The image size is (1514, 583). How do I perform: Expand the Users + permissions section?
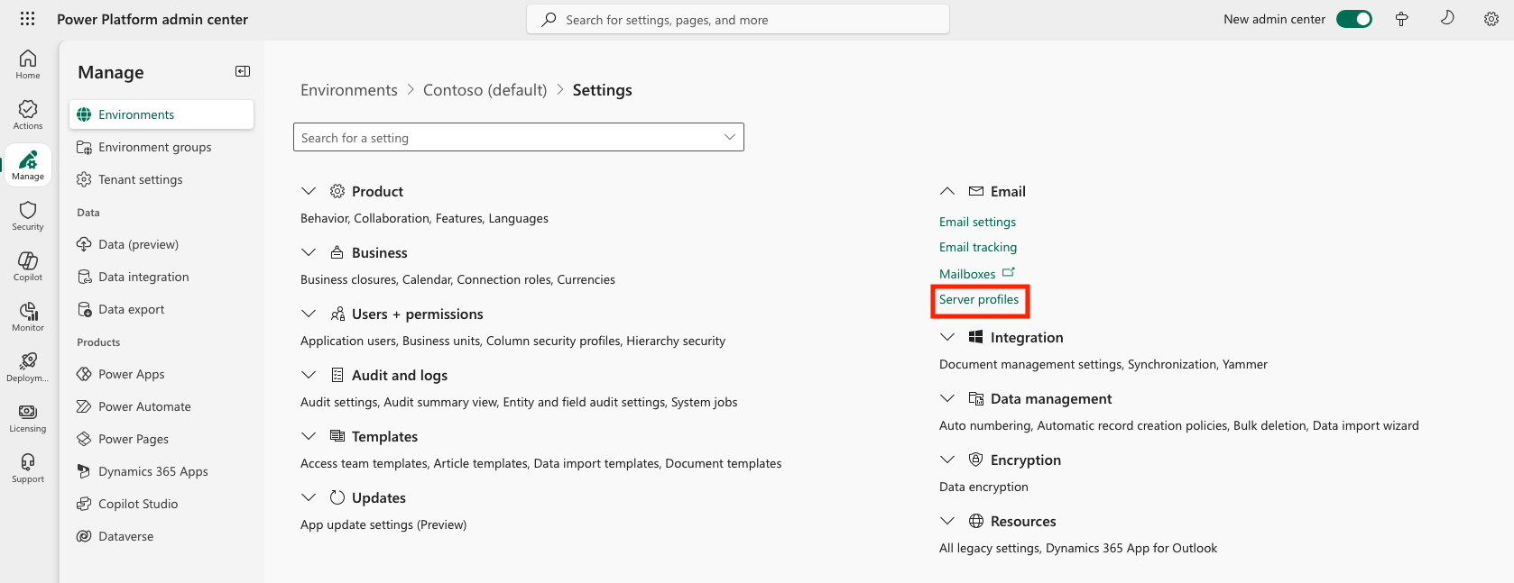point(309,314)
